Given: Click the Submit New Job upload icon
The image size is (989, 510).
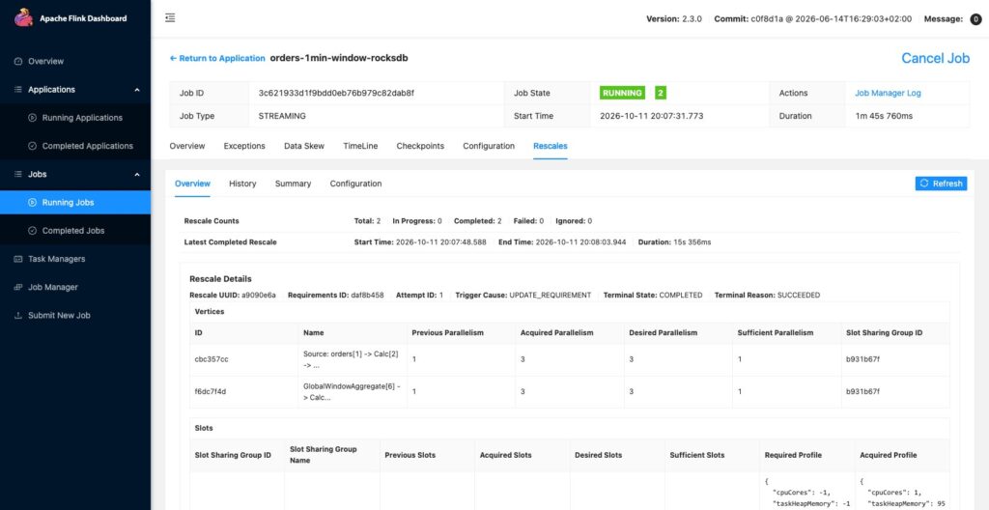Looking at the screenshot, I should click(x=18, y=316).
